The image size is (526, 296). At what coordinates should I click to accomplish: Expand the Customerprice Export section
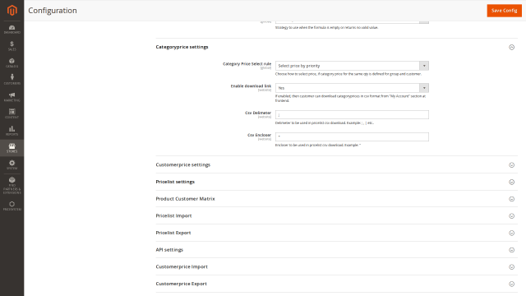tap(511, 284)
